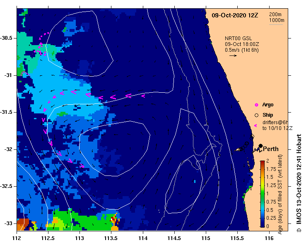The width and height of the screenshot is (306, 245).
Task: Click the small cyan pixel near 114.8
Action: tap(195, 181)
